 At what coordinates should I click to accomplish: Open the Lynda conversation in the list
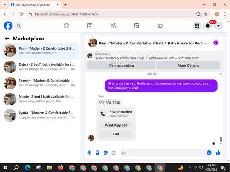tap(40, 115)
